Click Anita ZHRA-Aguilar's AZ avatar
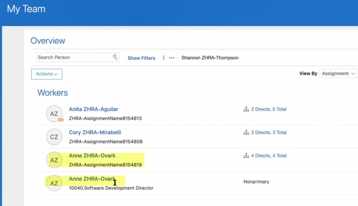The width and height of the screenshot is (358, 206). point(54,113)
